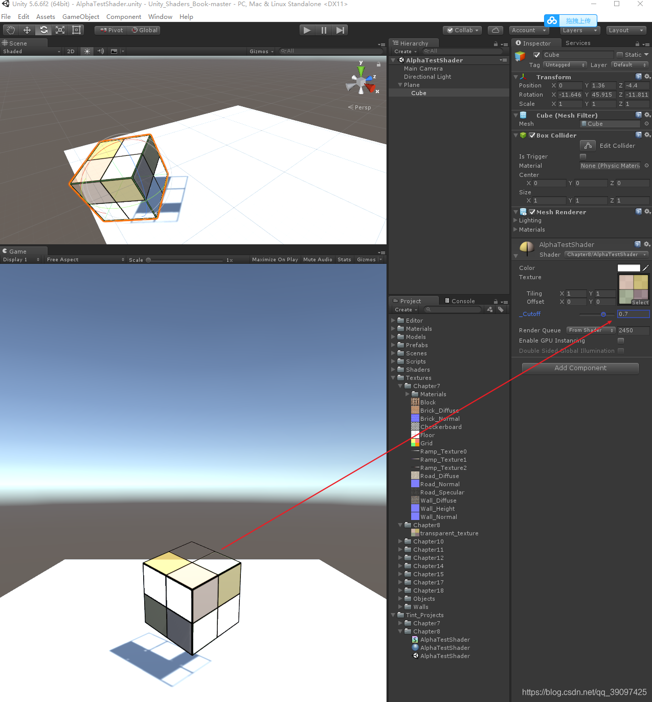The width and height of the screenshot is (652, 702).
Task: Select the Rotate tool
Action: [43, 30]
